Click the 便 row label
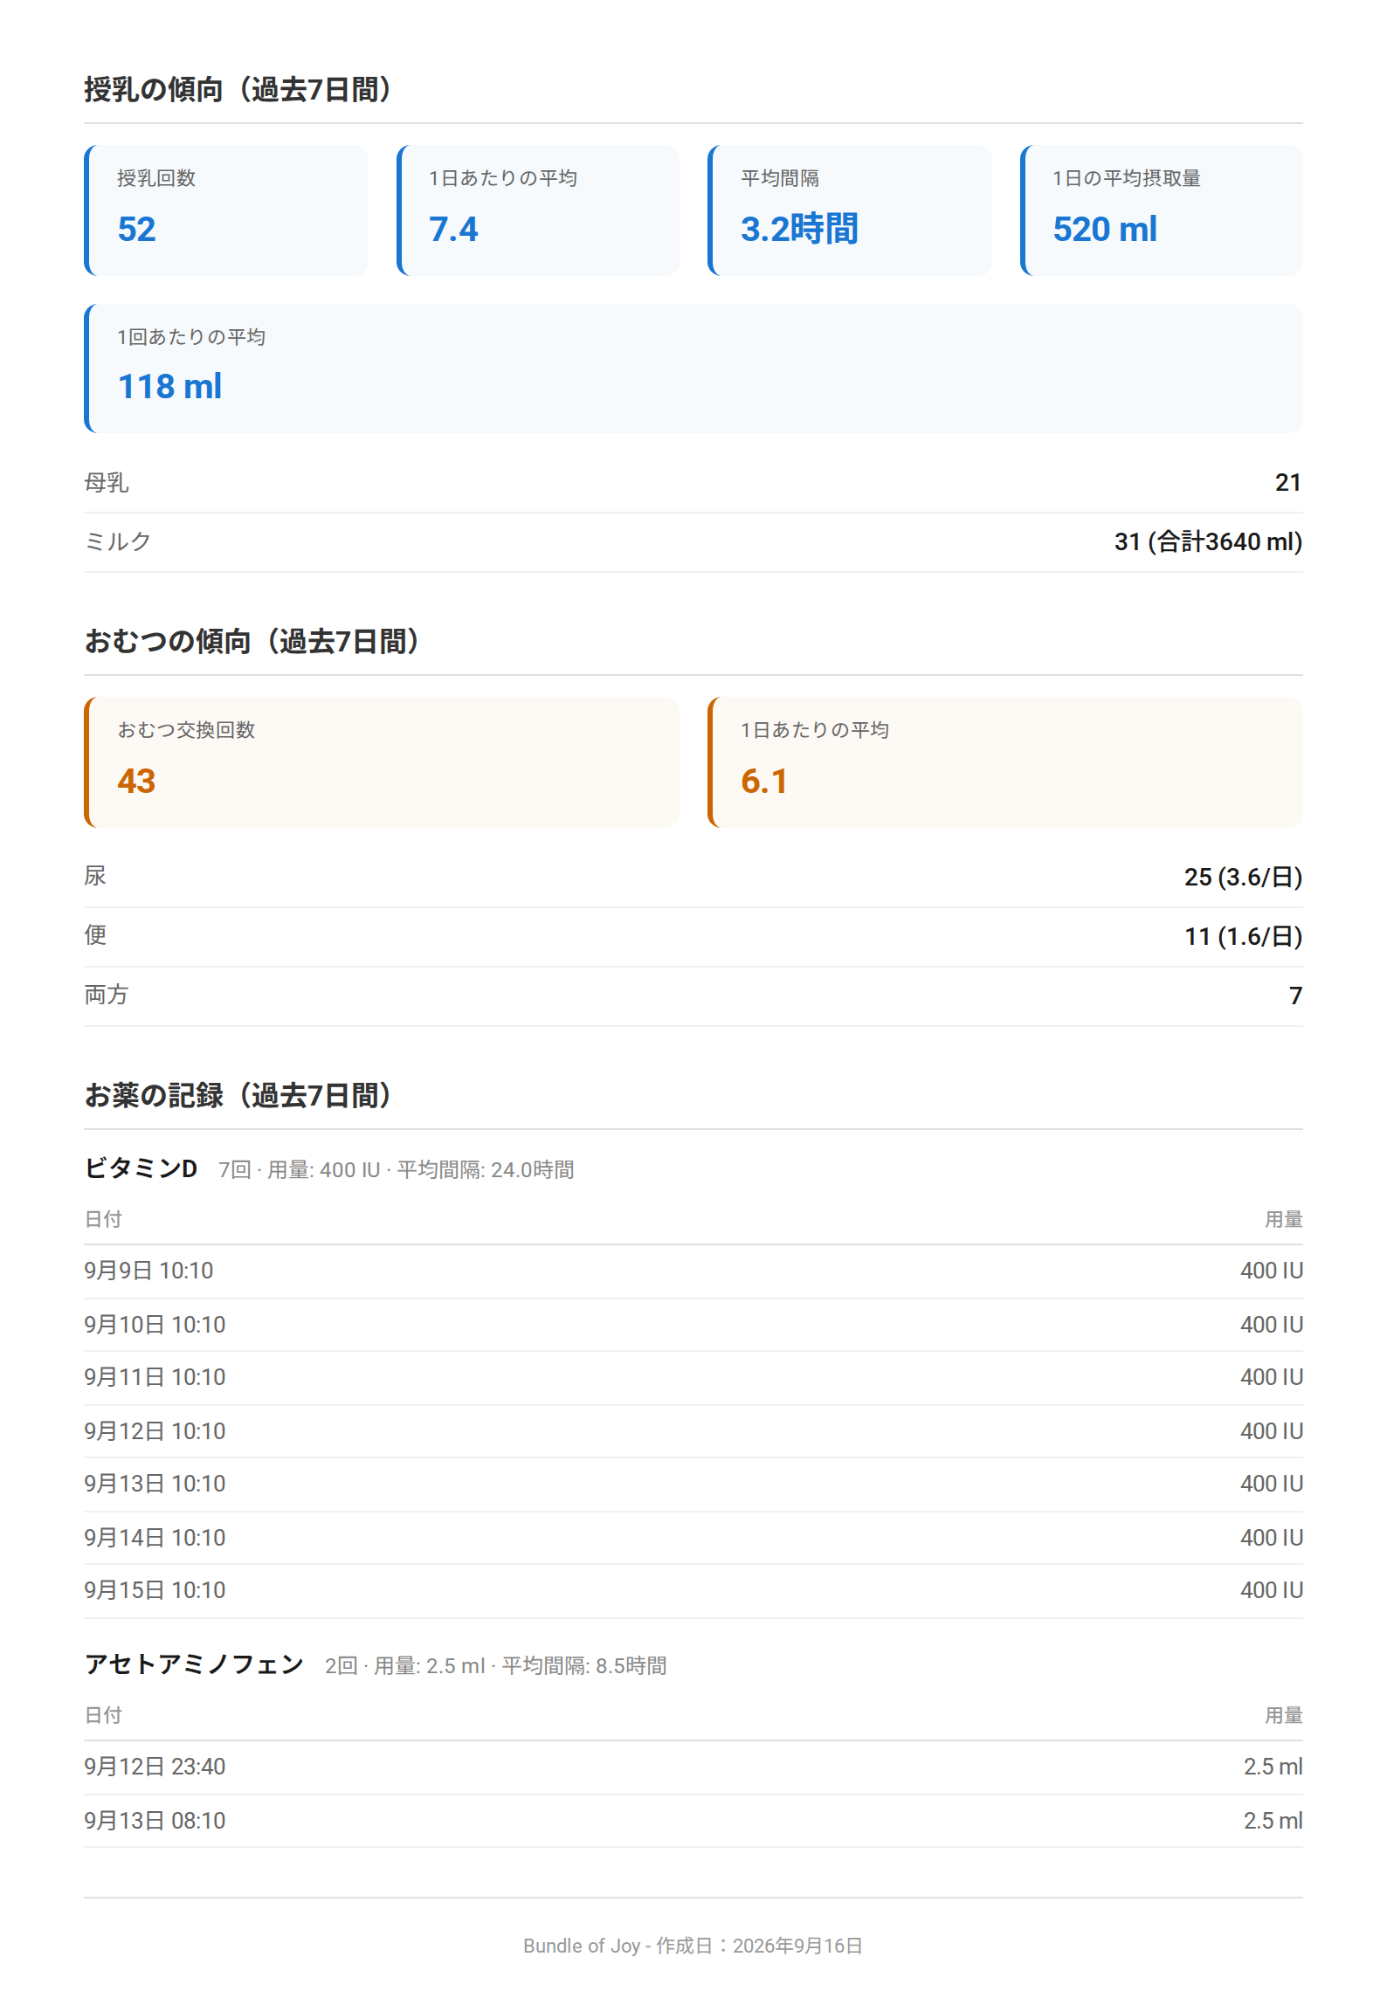 [x=95, y=935]
